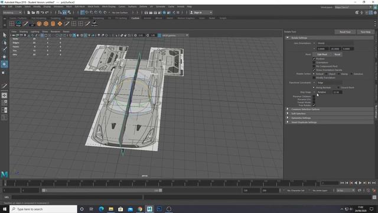Select the arrow Select tool in the toolbox
378x213 pixels.
pos(4,35)
